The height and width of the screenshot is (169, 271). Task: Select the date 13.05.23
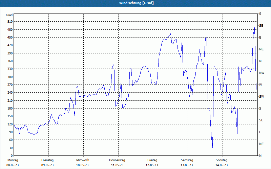tap(187, 165)
